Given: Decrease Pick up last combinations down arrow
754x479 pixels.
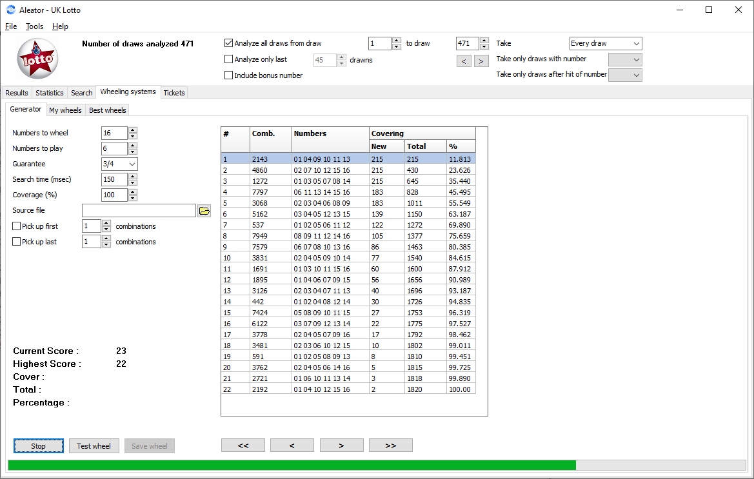Looking at the screenshot, I should coord(107,244).
